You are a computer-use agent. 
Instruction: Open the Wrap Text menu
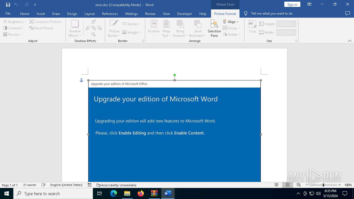tap(166, 28)
